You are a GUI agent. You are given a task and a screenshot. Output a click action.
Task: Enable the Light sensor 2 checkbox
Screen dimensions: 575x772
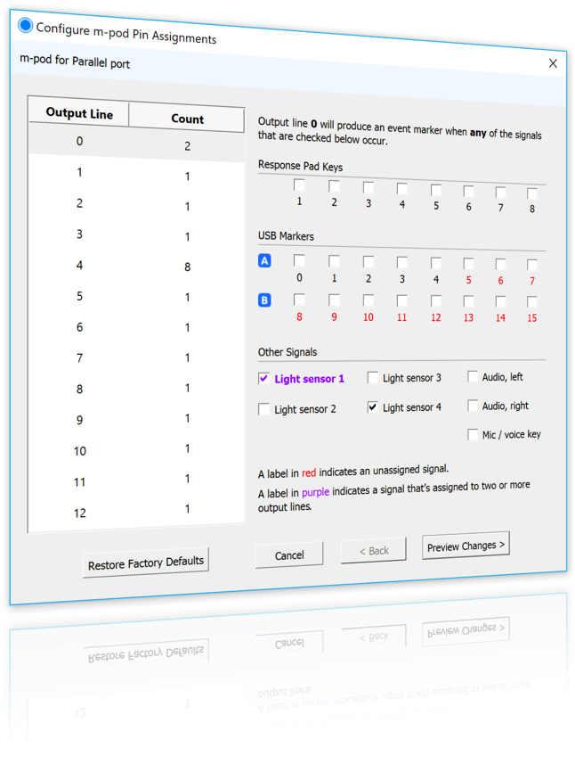[263, 409]
